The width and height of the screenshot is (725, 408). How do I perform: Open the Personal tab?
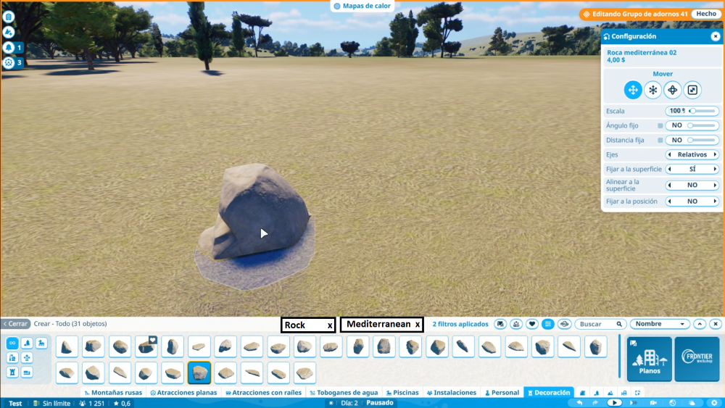502,393
